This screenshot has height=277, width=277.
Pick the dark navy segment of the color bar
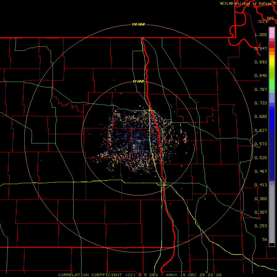point(272,157)
